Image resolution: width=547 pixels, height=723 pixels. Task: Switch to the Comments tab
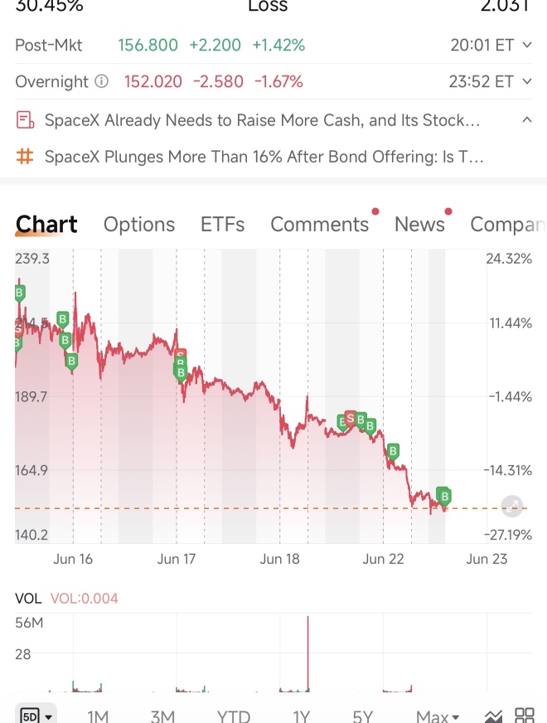[x=319, y=225]
